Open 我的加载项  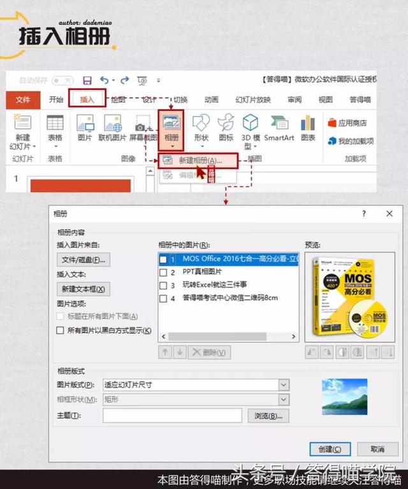tap(351, 141)
